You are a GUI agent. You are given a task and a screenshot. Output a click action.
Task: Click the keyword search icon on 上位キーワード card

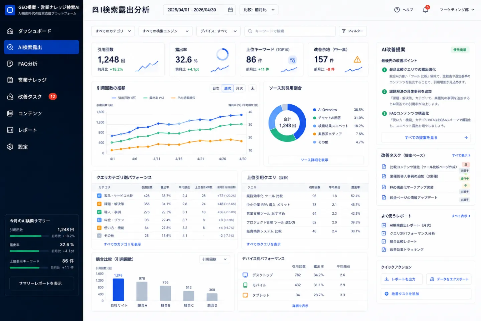292,60
